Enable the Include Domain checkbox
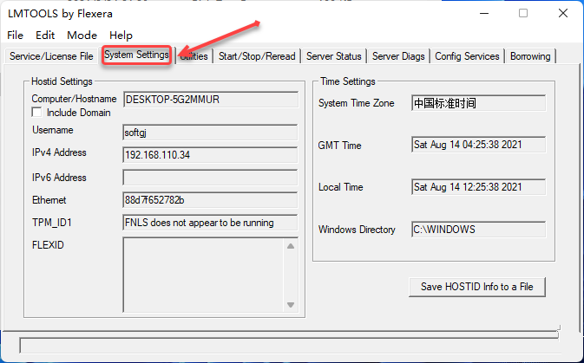 tap(36, 113)
